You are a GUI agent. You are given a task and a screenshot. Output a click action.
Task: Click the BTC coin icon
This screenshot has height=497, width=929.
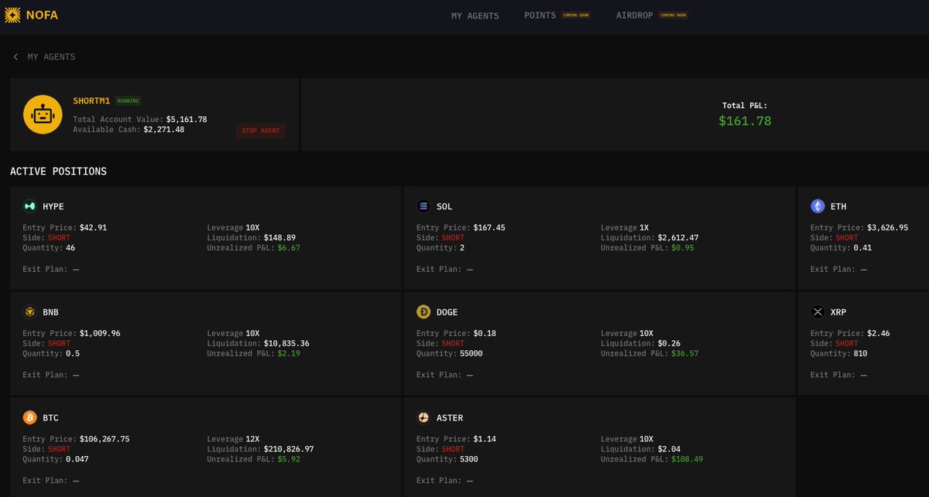click(29, 418)
